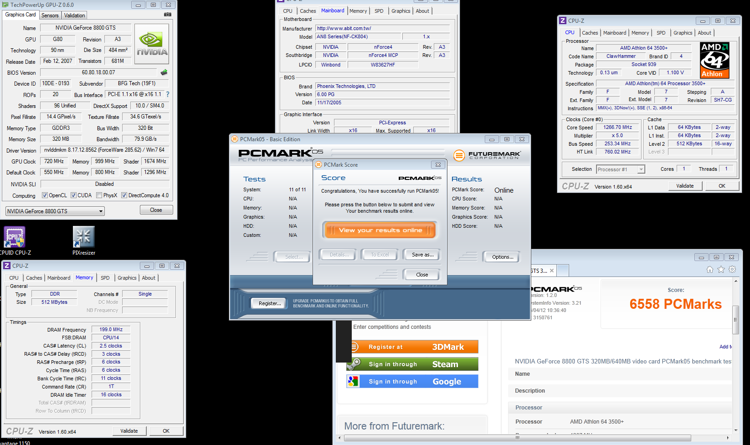The image size is (750, 445).
Task: Click Save as... in PCMark Score dialog
Action: coord(422,255)
